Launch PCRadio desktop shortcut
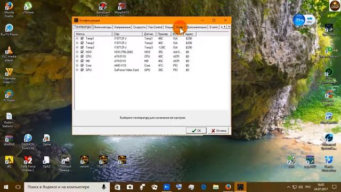 tap(9, 96)
